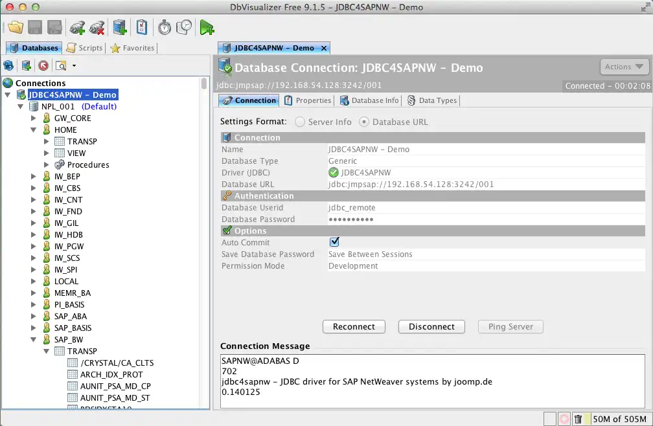Expand the LOCAL schema node
653x426 pixels.
click(x=33, y=281)
